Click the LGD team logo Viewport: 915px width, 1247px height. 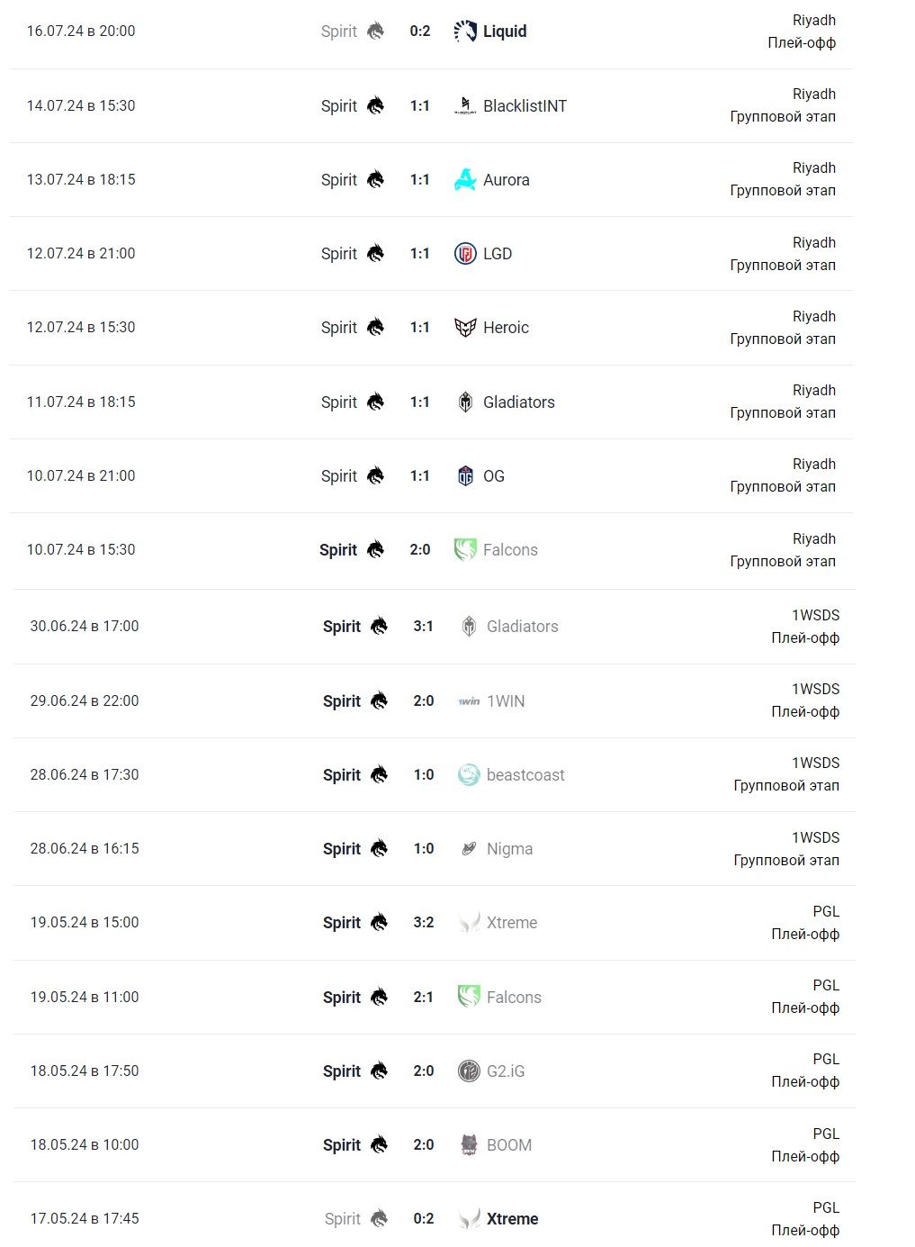click(x=465, y=254)
